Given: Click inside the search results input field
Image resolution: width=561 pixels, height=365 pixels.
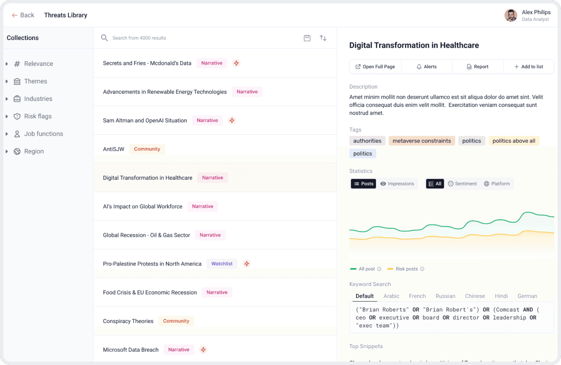Looking at the screenshot, I should point(168,38).
